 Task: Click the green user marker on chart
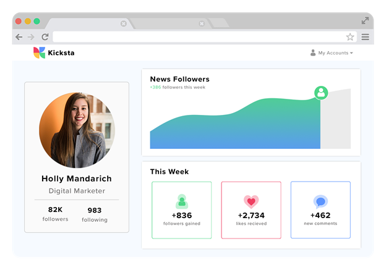(321, 93)
